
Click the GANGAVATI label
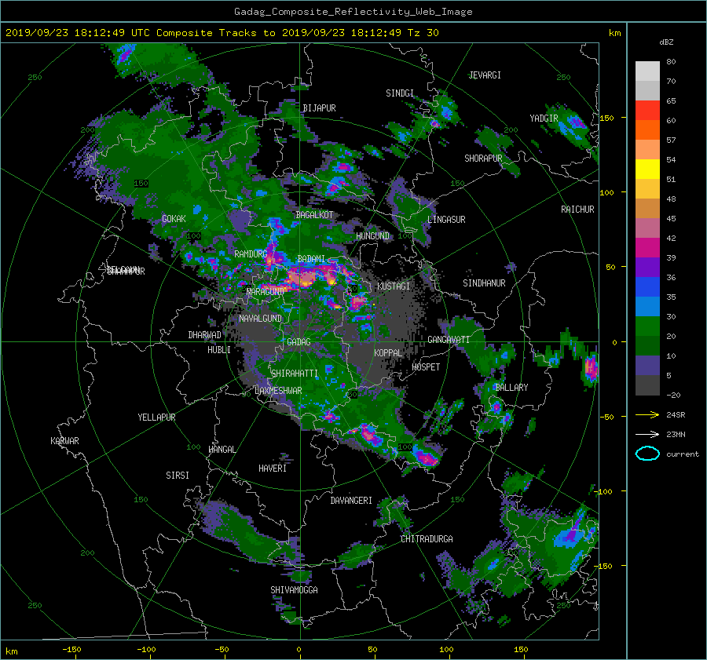tap(449, 340)
